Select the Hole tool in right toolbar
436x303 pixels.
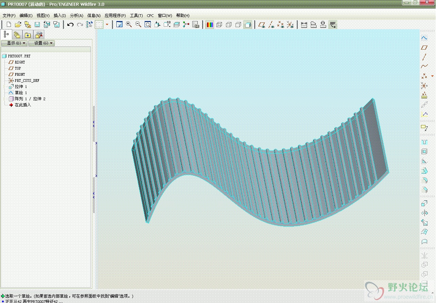(x=424, y=142)
